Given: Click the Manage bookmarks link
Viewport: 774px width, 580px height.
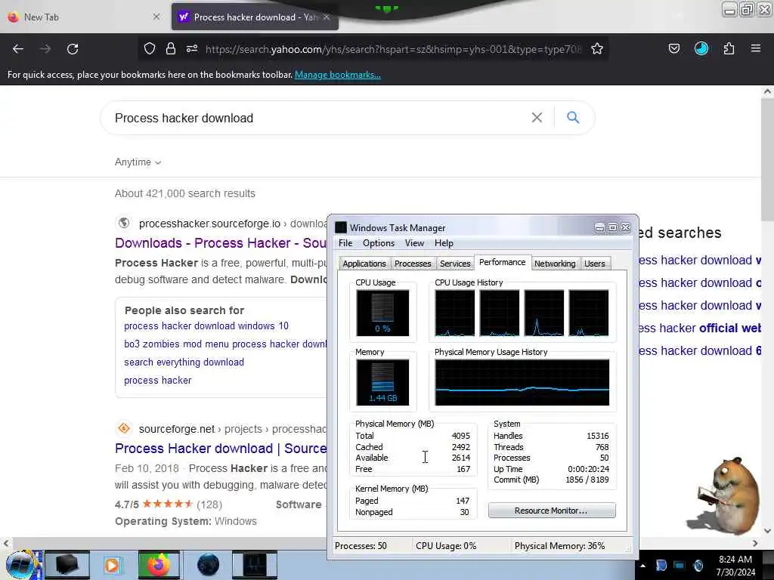Looking at the screenshot, I should 338,75.
